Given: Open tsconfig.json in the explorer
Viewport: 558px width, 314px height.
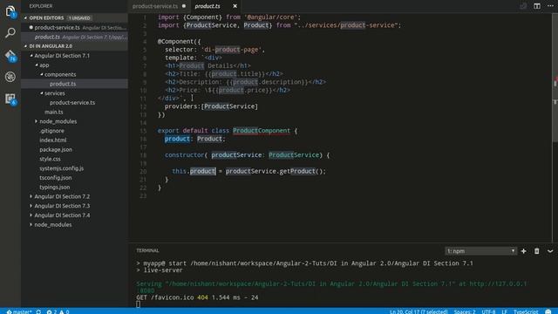Looking at the screenshot, I should coord(56,178).
